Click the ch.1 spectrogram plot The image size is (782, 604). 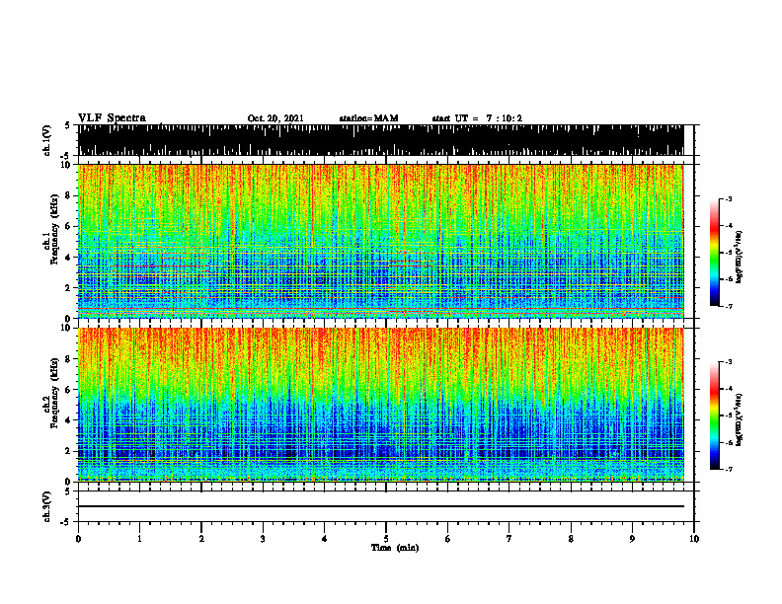point(380,241)
